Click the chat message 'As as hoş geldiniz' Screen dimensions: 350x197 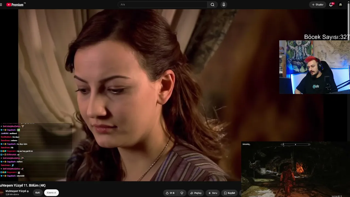point(25,151)
